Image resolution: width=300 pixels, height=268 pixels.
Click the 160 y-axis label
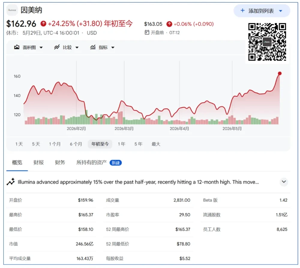tap(17, 76)
